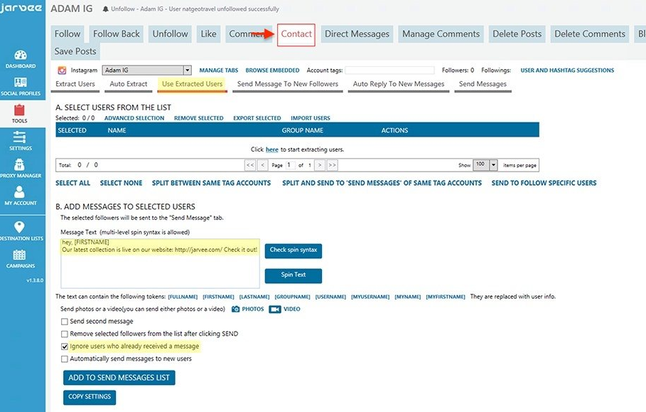Enable Automatically send messages to new users
Image resolution: width=646 pixels, height=412 pixels.
click(x=64, y=359)
